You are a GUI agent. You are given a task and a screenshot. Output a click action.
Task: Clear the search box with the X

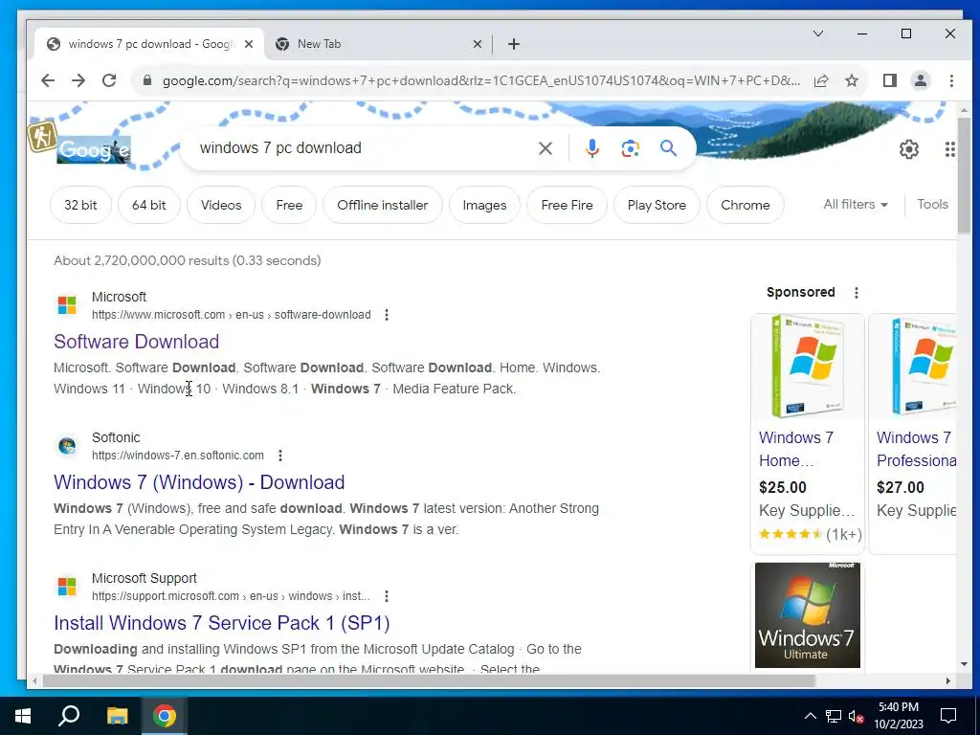(545, 148)
